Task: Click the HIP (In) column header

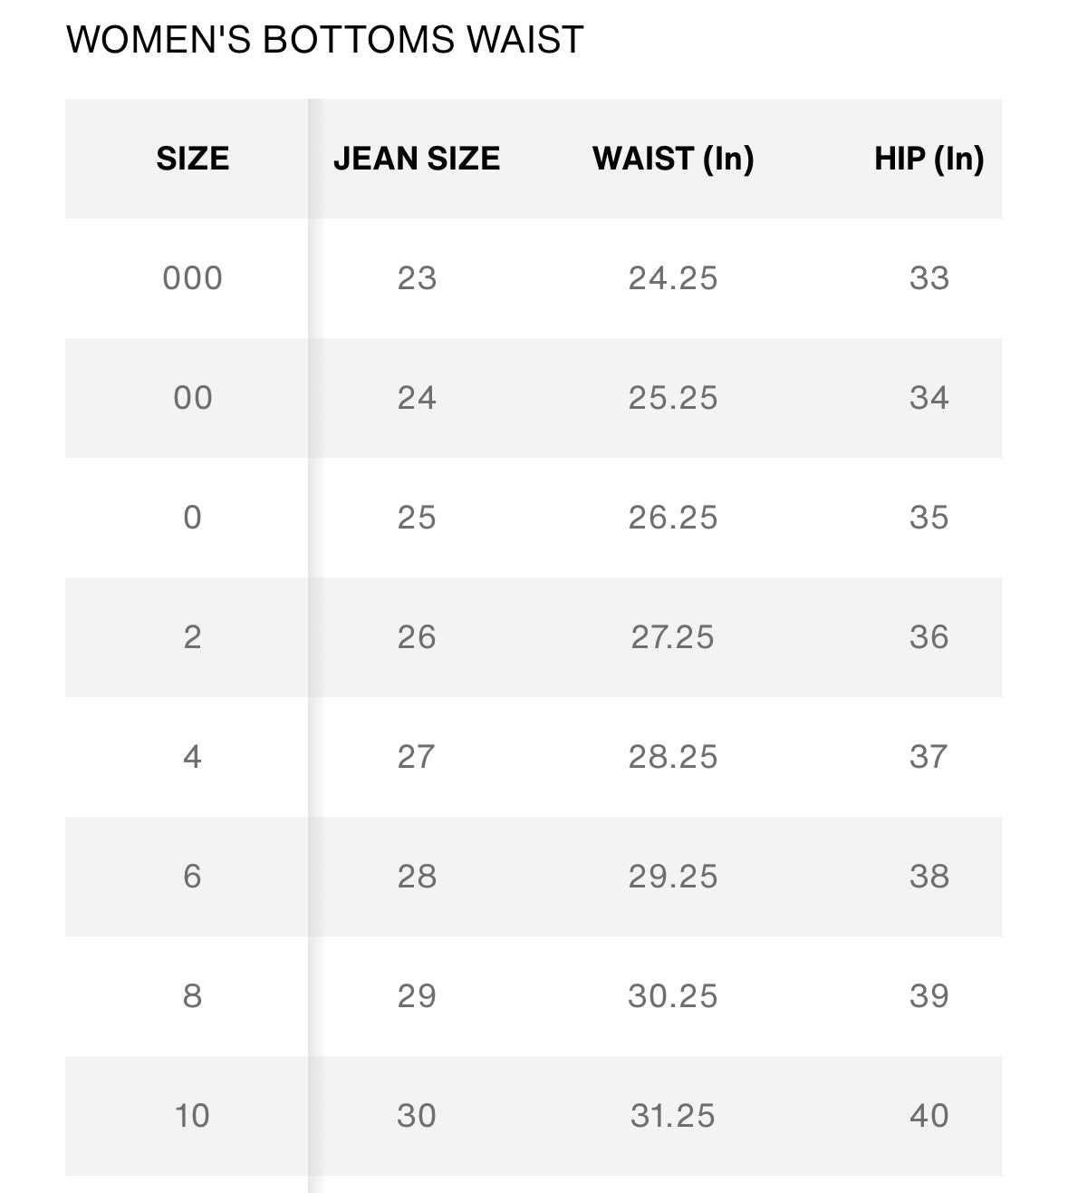Action: click(928, 159)
